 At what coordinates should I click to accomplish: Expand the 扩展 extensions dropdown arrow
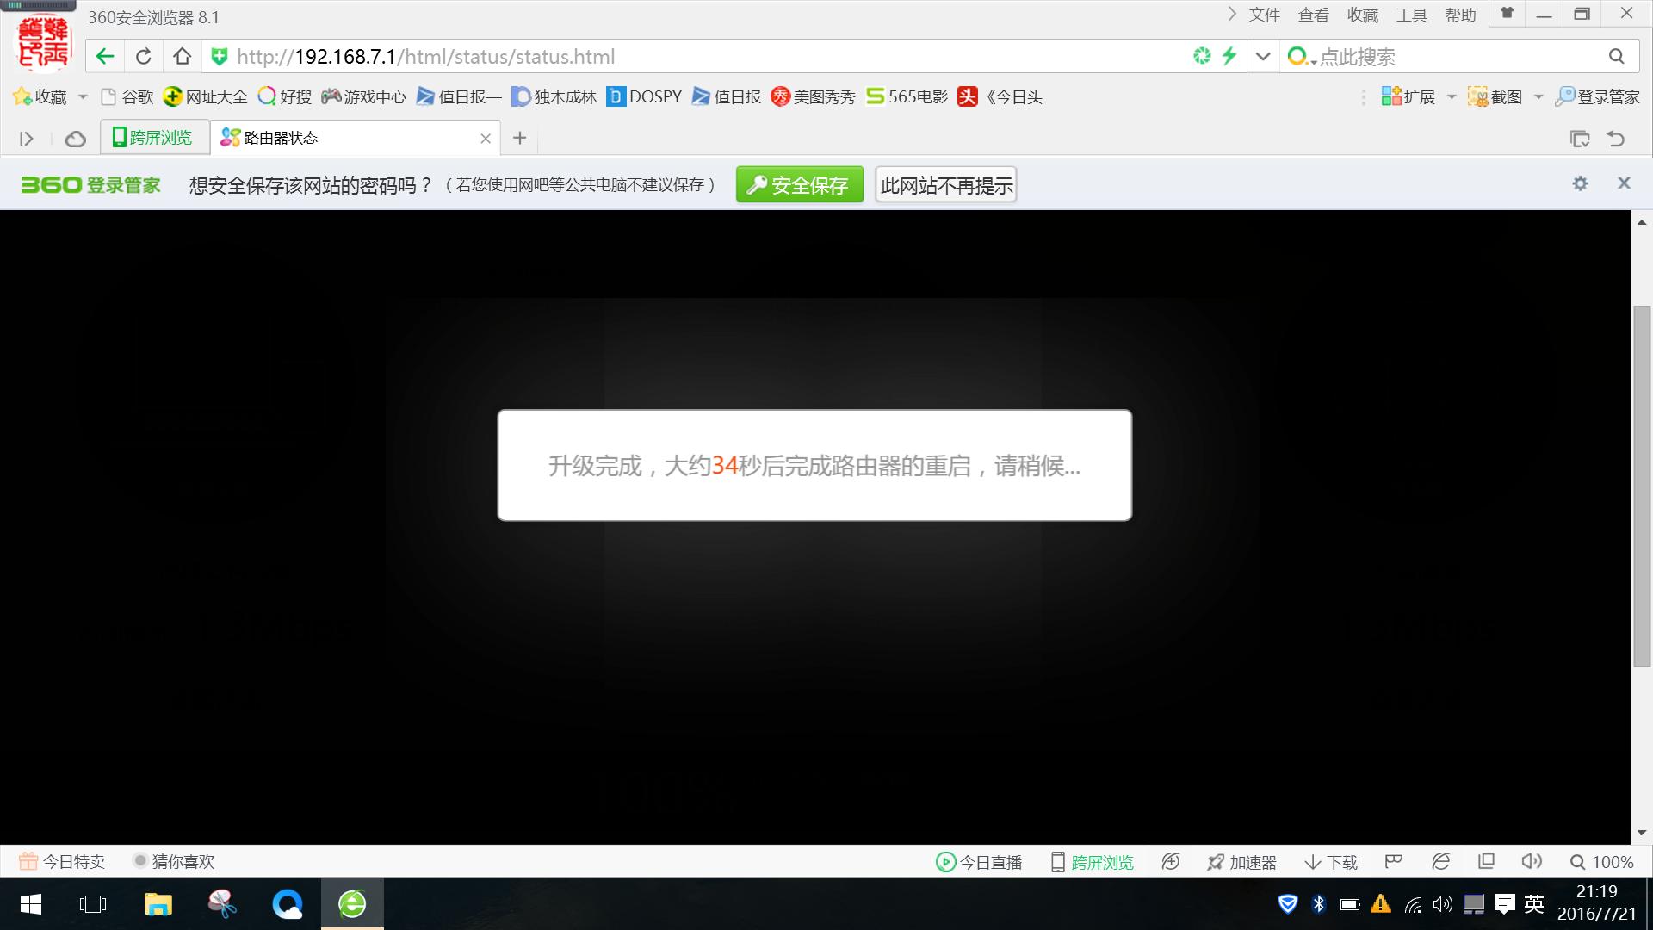pos(1450,96)
